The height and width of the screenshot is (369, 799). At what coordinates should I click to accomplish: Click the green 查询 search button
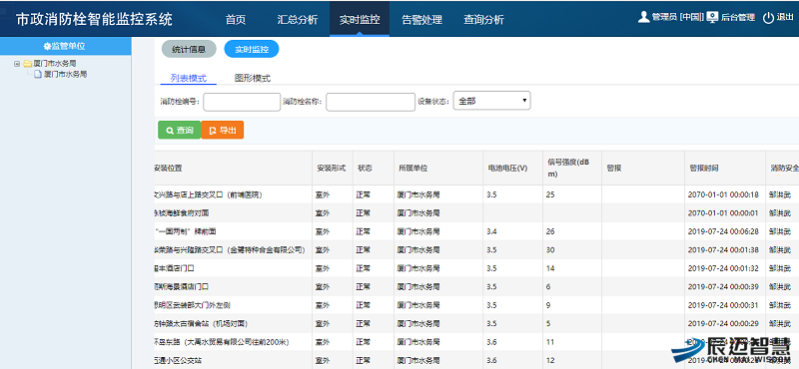180,131
